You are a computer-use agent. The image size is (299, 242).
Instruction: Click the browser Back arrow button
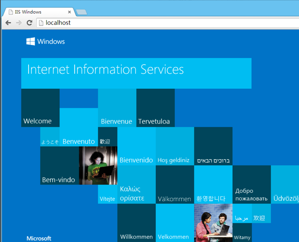pyautogui.click(x=8, y=23)
